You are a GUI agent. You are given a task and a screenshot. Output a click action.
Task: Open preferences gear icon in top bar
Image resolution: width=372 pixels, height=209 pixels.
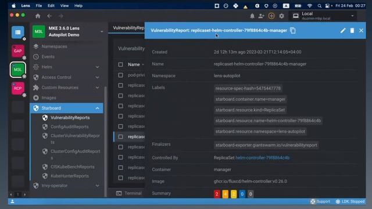(x=281, y=16)
